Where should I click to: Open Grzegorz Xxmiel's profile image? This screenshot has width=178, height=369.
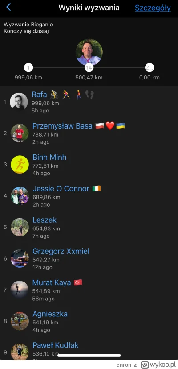tap(20, 258)
